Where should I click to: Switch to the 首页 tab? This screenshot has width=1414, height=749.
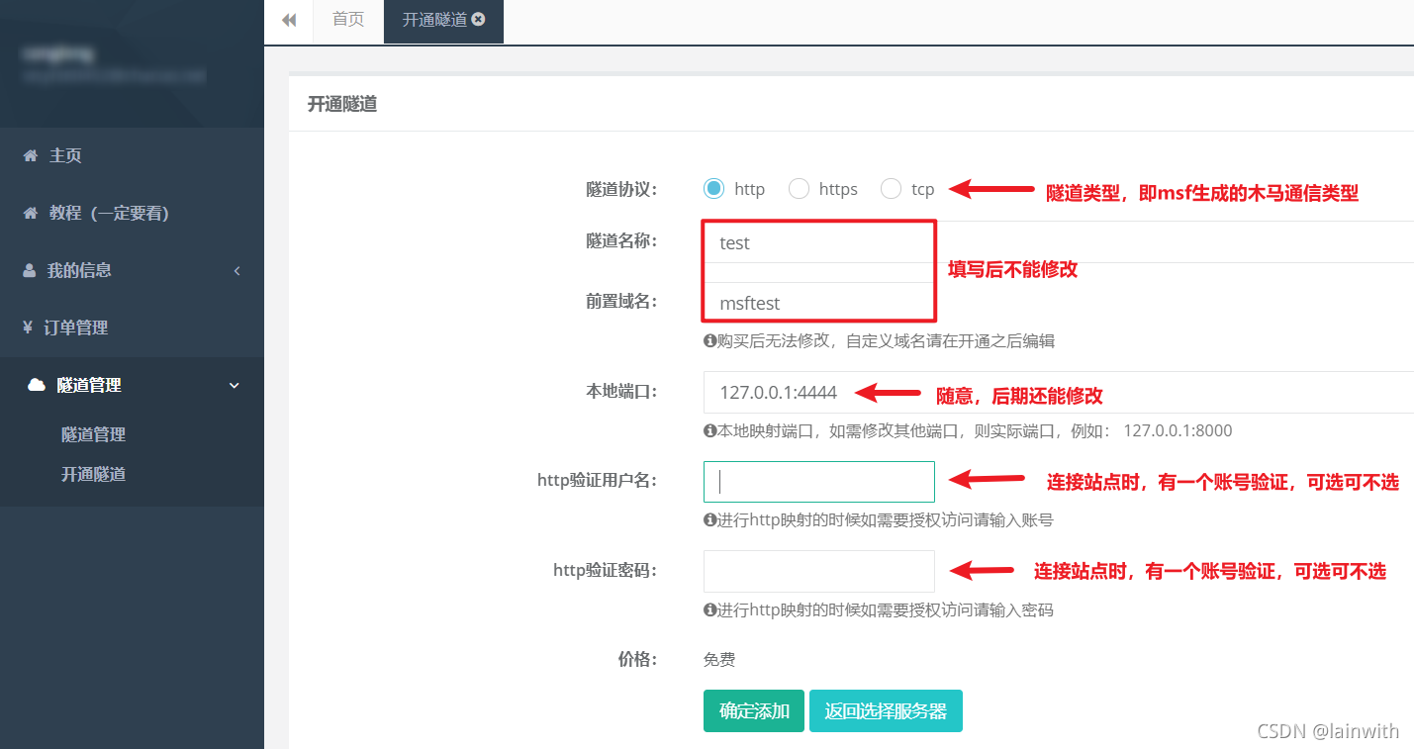pyautogui.click(x=348, y=20)
